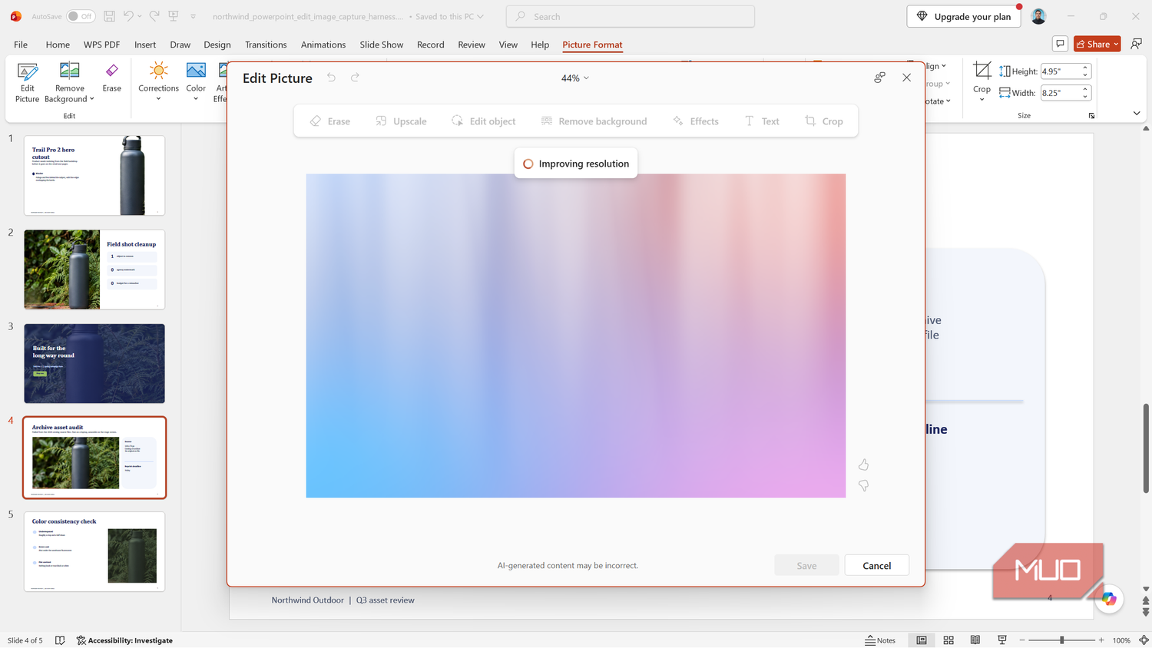Click Upgrade your plan
The image size is (1152, 648).
click(x=964, y=16)
